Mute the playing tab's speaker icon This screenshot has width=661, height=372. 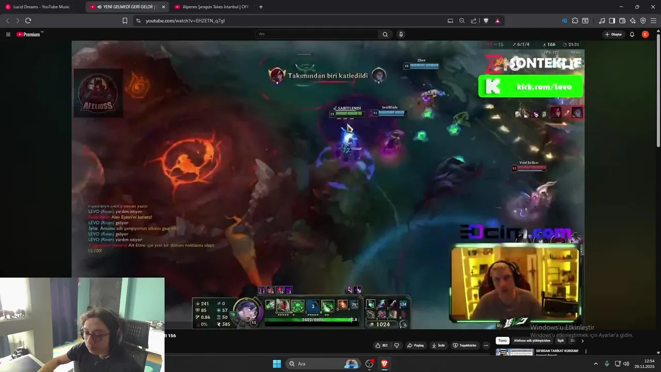click(x=99, y=7)
